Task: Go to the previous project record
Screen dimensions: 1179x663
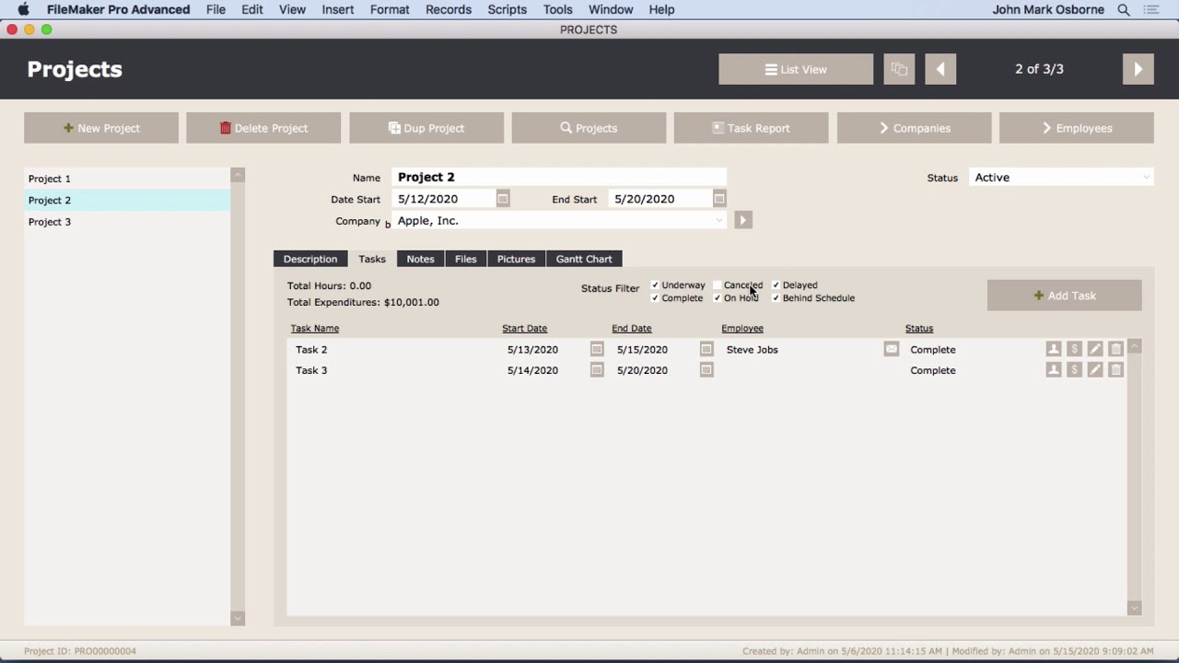Action: click(940, 69)
